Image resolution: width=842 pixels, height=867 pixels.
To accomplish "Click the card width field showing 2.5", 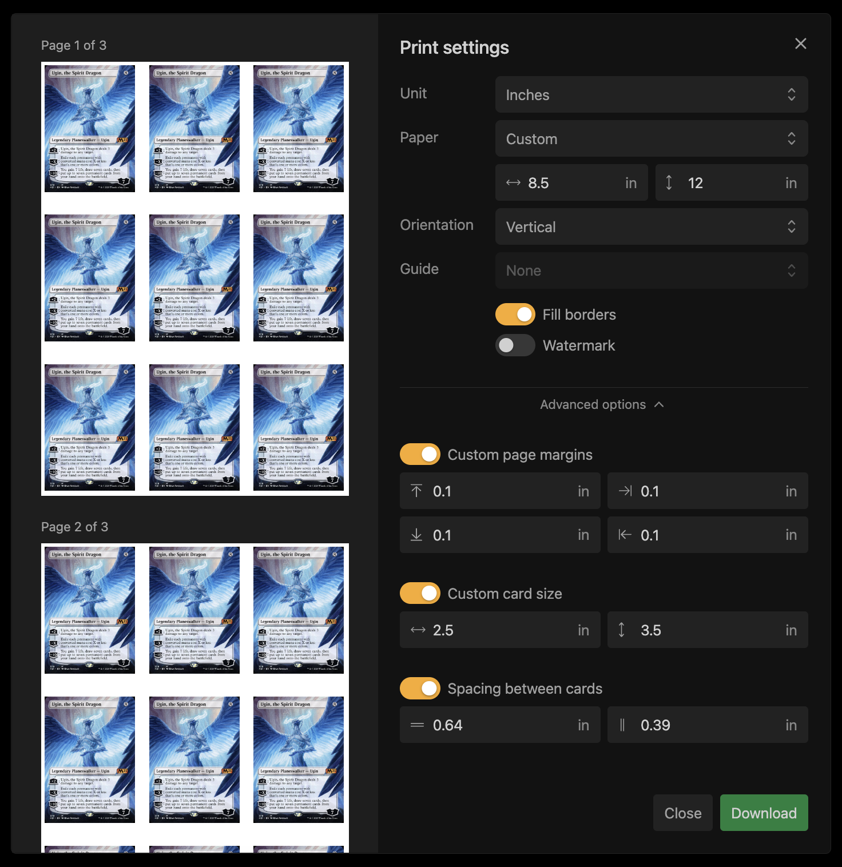I will [500, 630].
